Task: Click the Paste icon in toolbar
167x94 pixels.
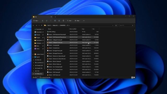Action: tap(51, 21)
